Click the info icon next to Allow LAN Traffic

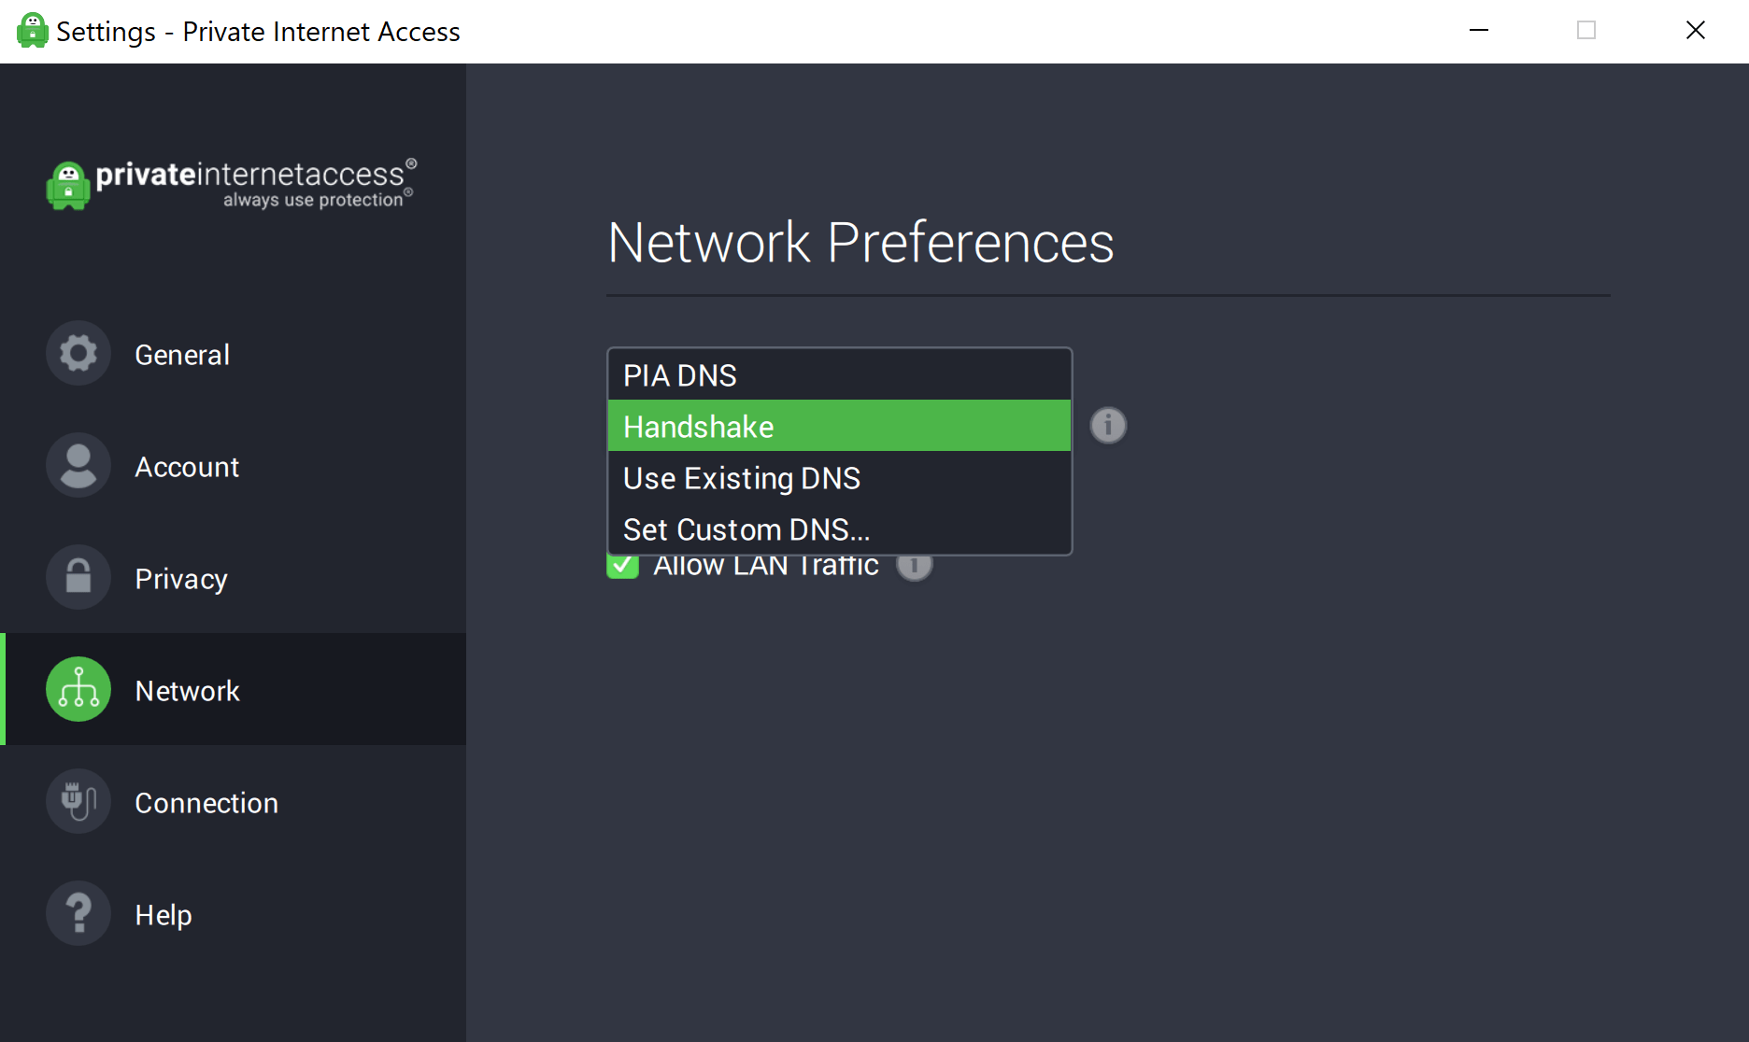(x=915, y=567)
